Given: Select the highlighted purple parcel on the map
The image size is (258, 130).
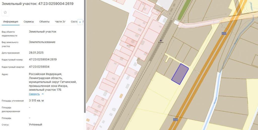Looking at the screenshot, I should coord(180,74).
